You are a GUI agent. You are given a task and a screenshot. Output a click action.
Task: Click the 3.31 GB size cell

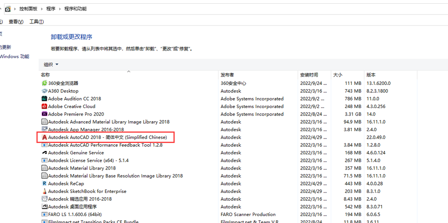tap(353, 114)
